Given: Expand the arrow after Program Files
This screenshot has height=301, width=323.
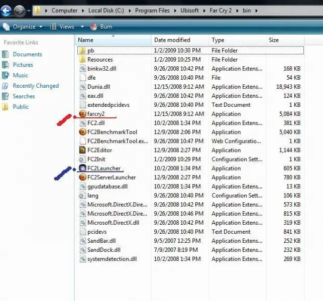Looking at the screenshot, I should pyautogui.click(x=175, y=11).
